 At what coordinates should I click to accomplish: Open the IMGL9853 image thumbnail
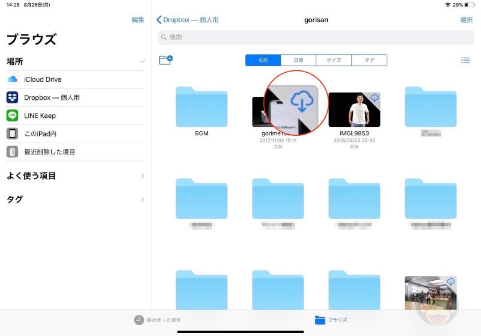pyautogui.click(x=354, y=110)
